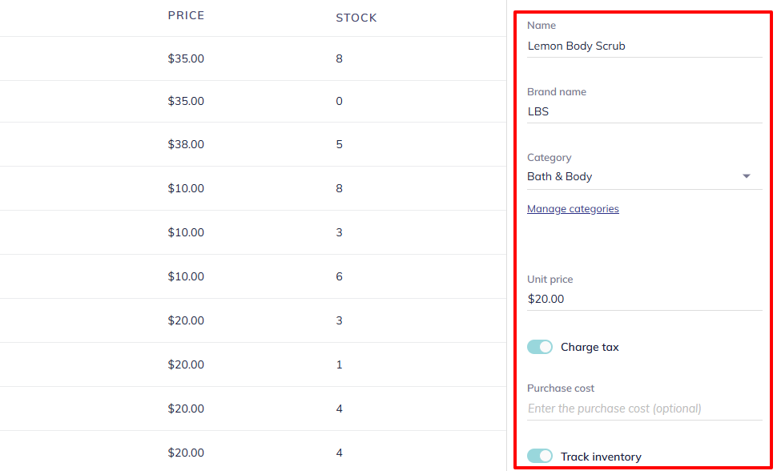Edit the Unit price field showing $20.00
Viewport: 781px width, 471px height.
[644, 299]
